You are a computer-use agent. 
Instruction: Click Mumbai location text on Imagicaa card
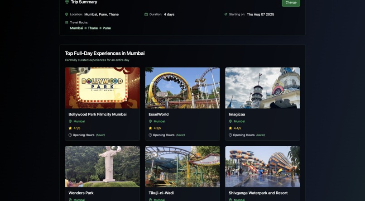(239, 121)
